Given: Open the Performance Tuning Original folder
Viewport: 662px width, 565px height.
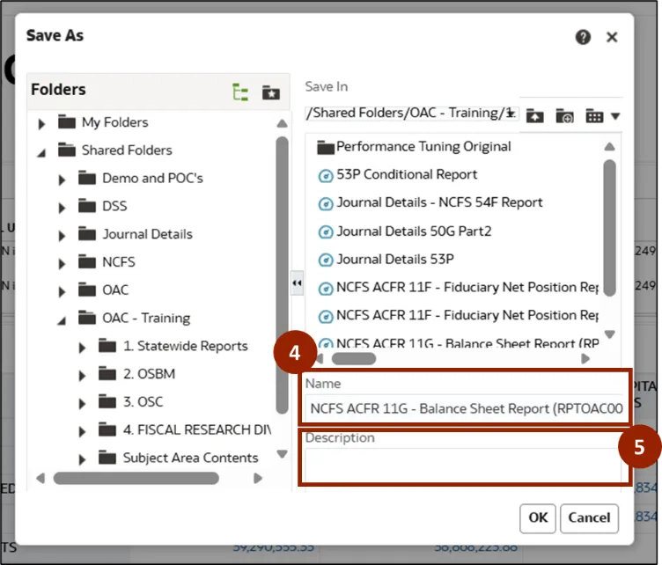Looking at the screenshot, I should tap(423, 146).
